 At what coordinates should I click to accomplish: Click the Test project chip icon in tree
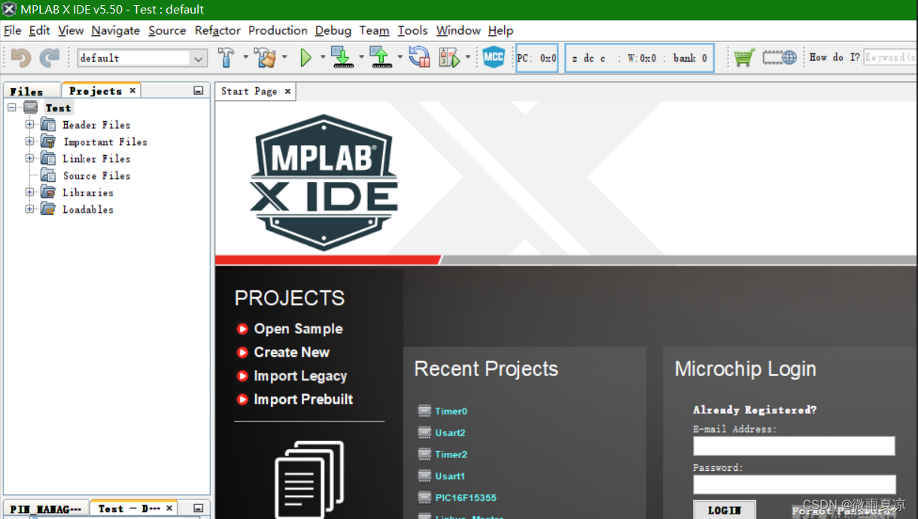[31, 108]
